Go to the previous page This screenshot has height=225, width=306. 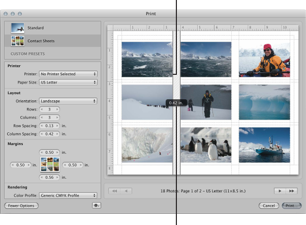click(x=126, y=191)
